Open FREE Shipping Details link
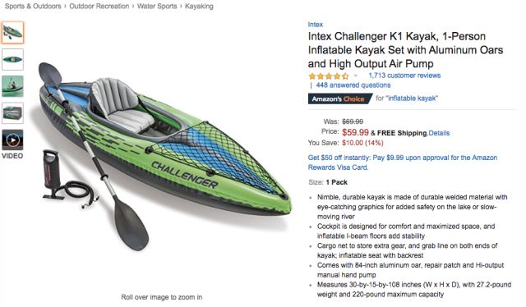This screenshot has width=526, height=307. 439,133
